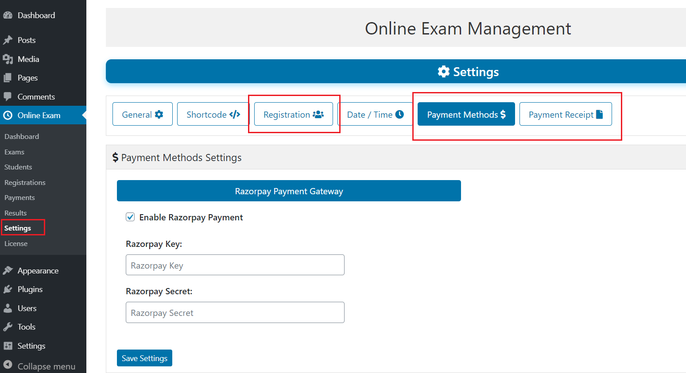Open the WordPress Settings gear icon
The width and height of the screenshot is (686, 373).
coord(9,346)
